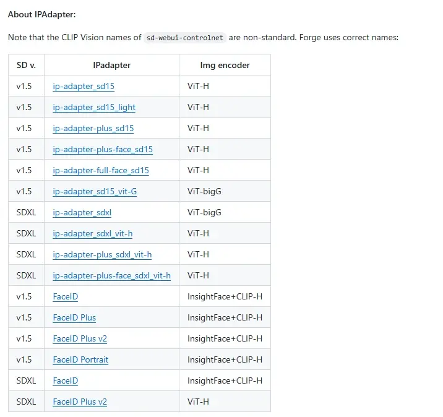Open the ip-adapter_sd15_light link

tap(94, 107)
